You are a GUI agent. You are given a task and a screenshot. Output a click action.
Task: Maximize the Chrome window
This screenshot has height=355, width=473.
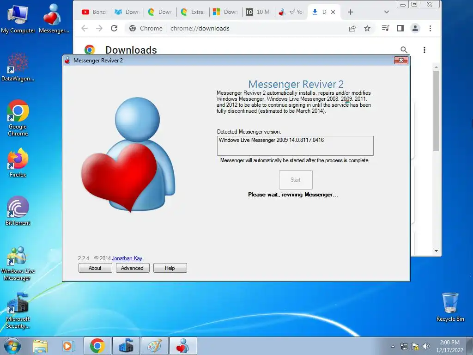tap(414, 4)
